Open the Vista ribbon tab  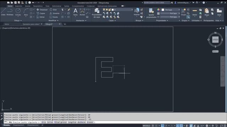pyautogui.click(x=48, y=6)
